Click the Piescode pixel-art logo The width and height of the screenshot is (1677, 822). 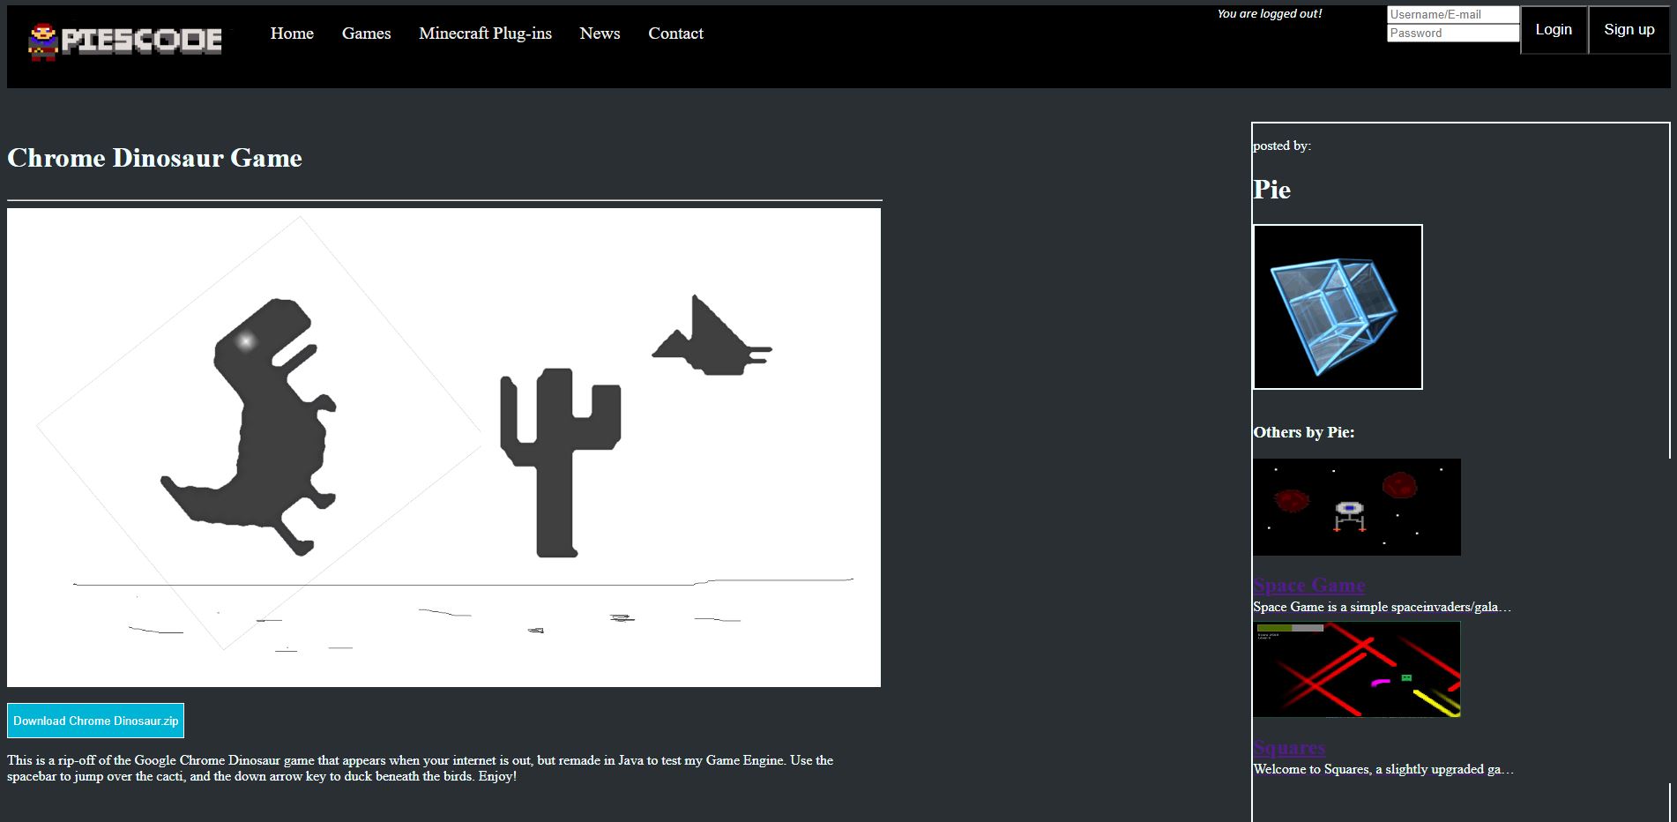click(x=125, y=41)
